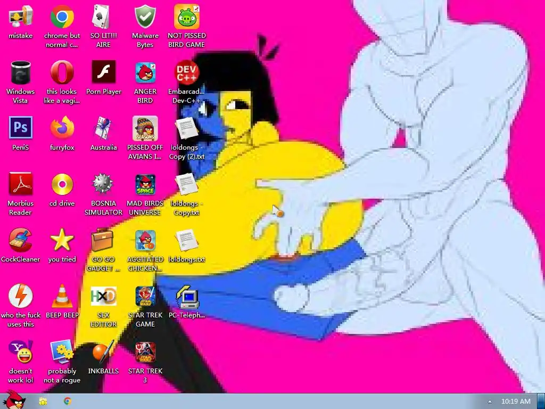Select the 'loldongs - Copy (2).txt' file
The width and height of the screenshot is (545, 409).
pyautogui.click(x=187, y=129)
